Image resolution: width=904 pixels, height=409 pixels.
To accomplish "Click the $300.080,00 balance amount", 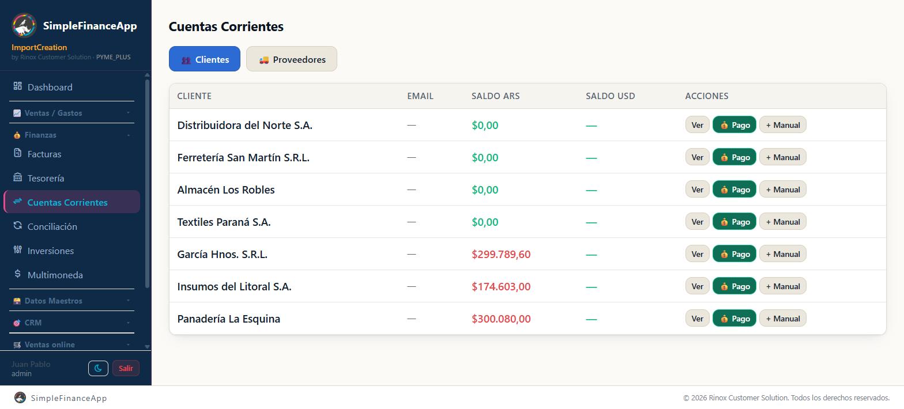I will click(501, 319).
